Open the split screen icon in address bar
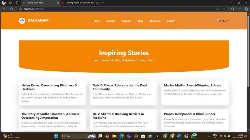 (x=217, y=9)
